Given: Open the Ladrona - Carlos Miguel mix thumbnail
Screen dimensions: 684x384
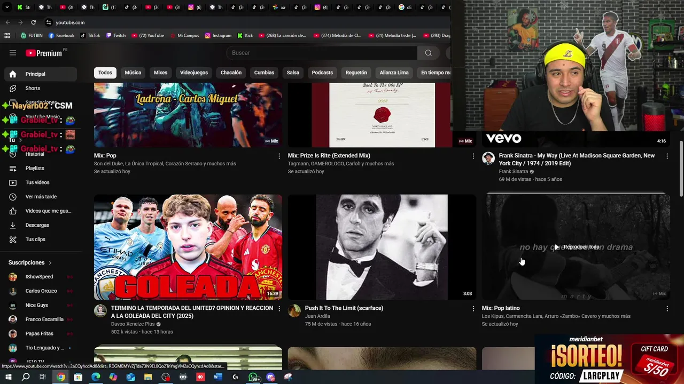Looking at the screenshot, I should tap(188, 115).
